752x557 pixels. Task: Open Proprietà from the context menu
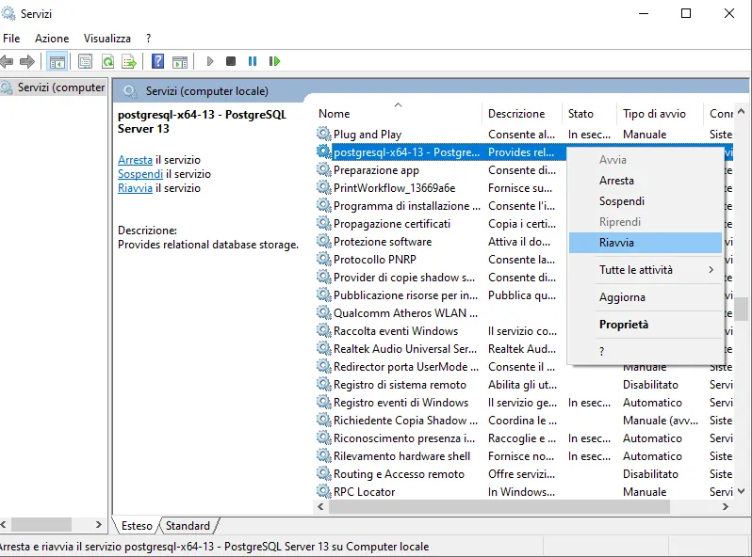point(646,325)
